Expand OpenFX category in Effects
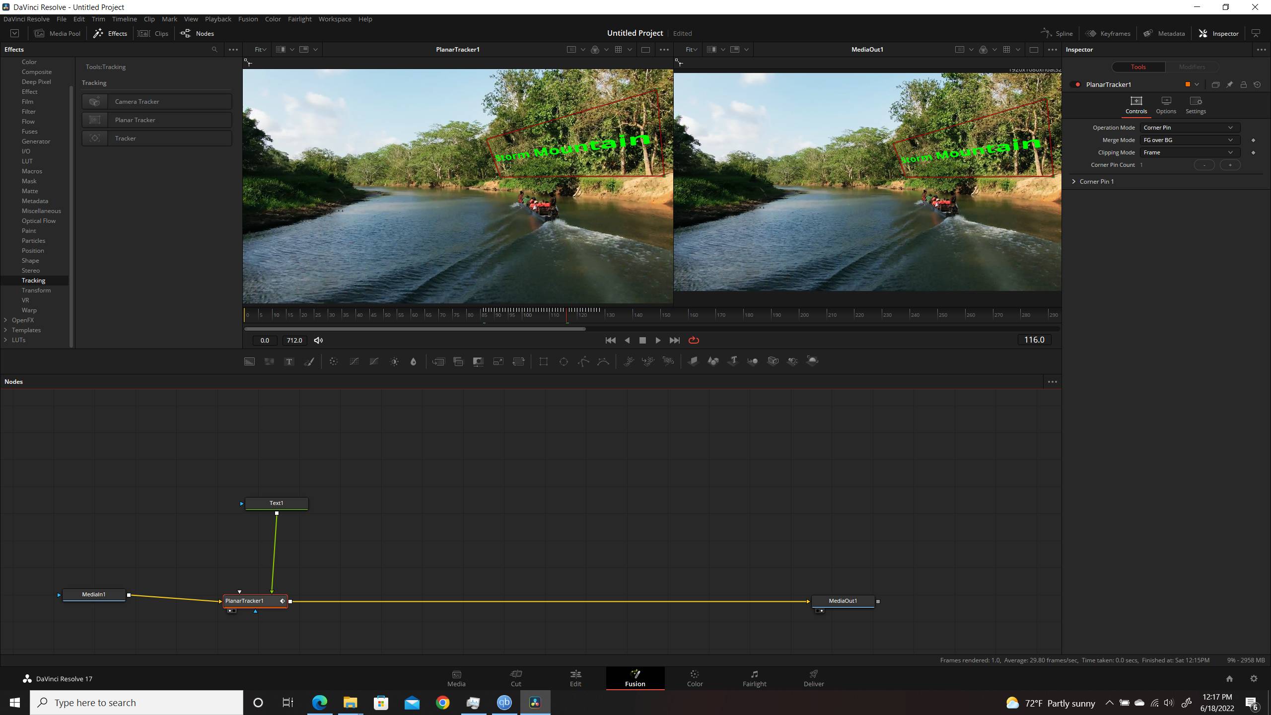Viewport: 1271px width, 715px height. pos(5,320)
